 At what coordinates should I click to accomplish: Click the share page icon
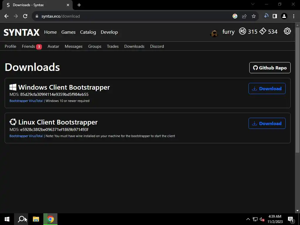(x=244, y=16)
